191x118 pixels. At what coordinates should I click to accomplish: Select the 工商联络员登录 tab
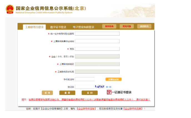(x=34, y=27)
